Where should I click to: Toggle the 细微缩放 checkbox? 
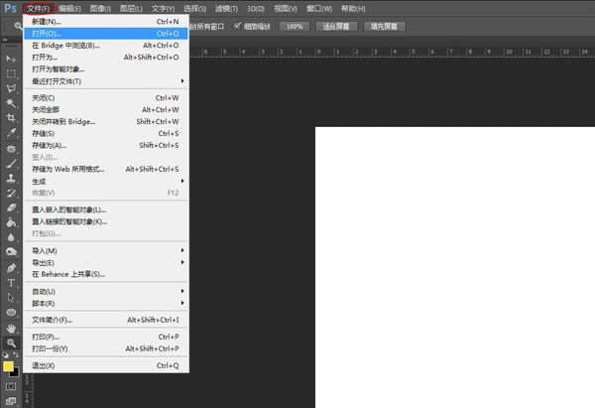[x=237, y=26]
